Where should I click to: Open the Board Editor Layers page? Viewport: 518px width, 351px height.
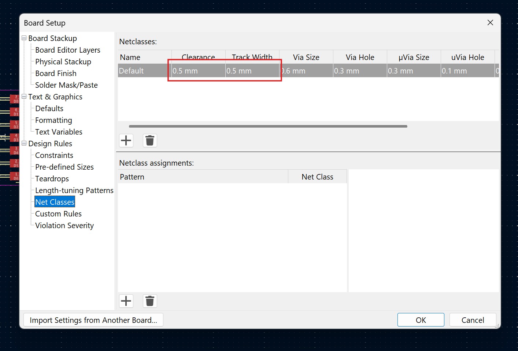click(68, 50)
